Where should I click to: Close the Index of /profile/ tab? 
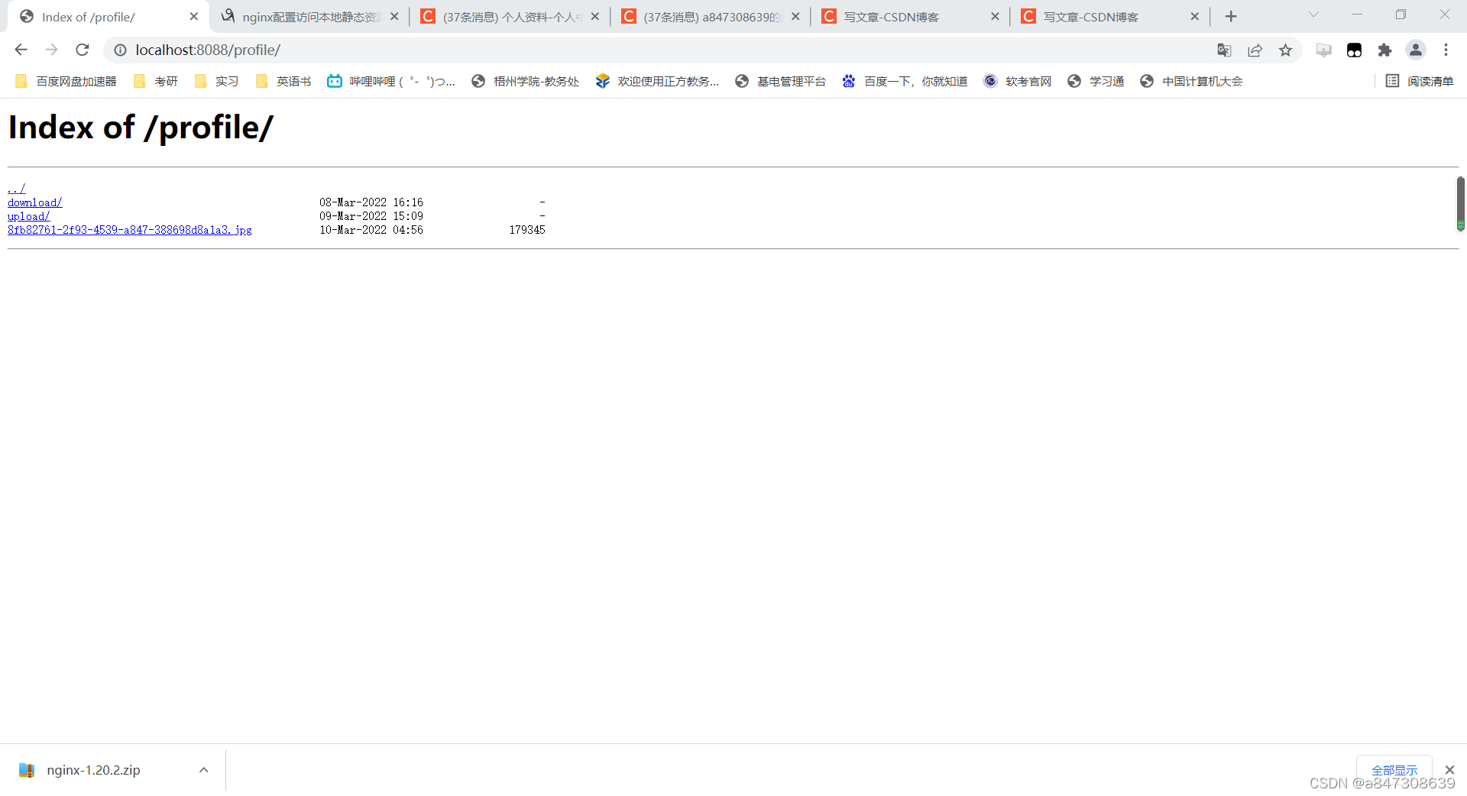[193, 16]
